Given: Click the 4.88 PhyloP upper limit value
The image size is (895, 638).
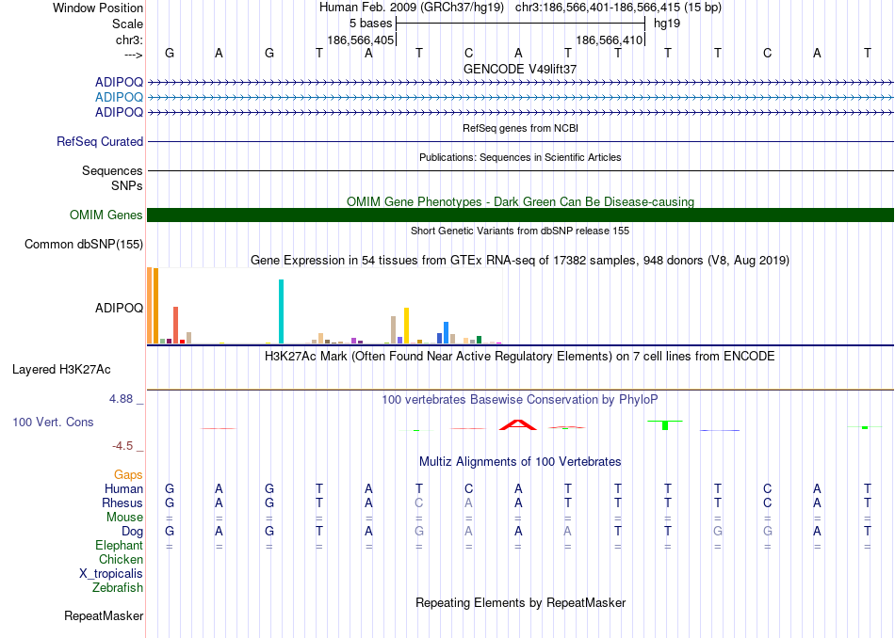Looking at the screenshot, I should click(121, 399).
